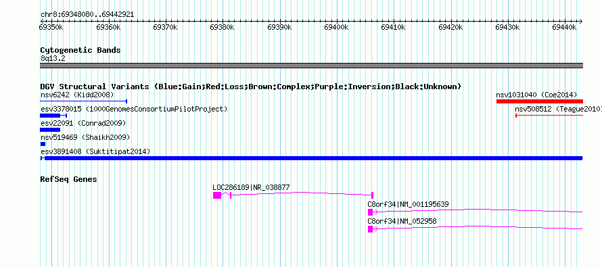
Task: Click the blue esv3378015 variant bar
Action: click(x=53, y=116)
